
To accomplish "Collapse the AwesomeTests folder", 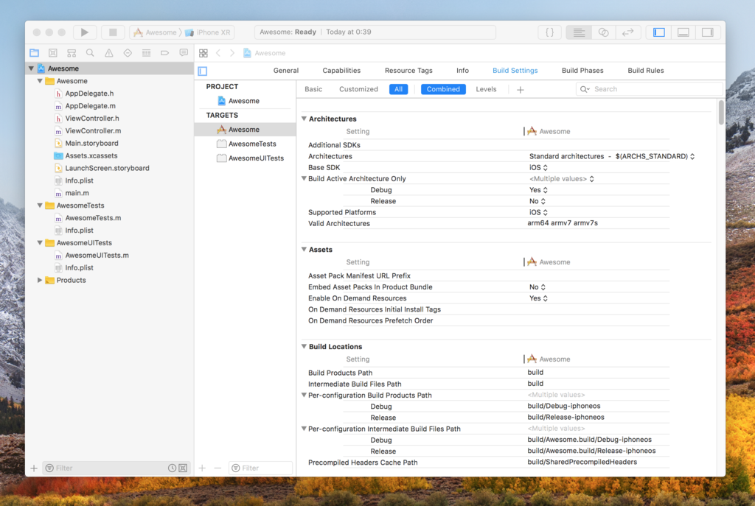I will coord(40,205).
